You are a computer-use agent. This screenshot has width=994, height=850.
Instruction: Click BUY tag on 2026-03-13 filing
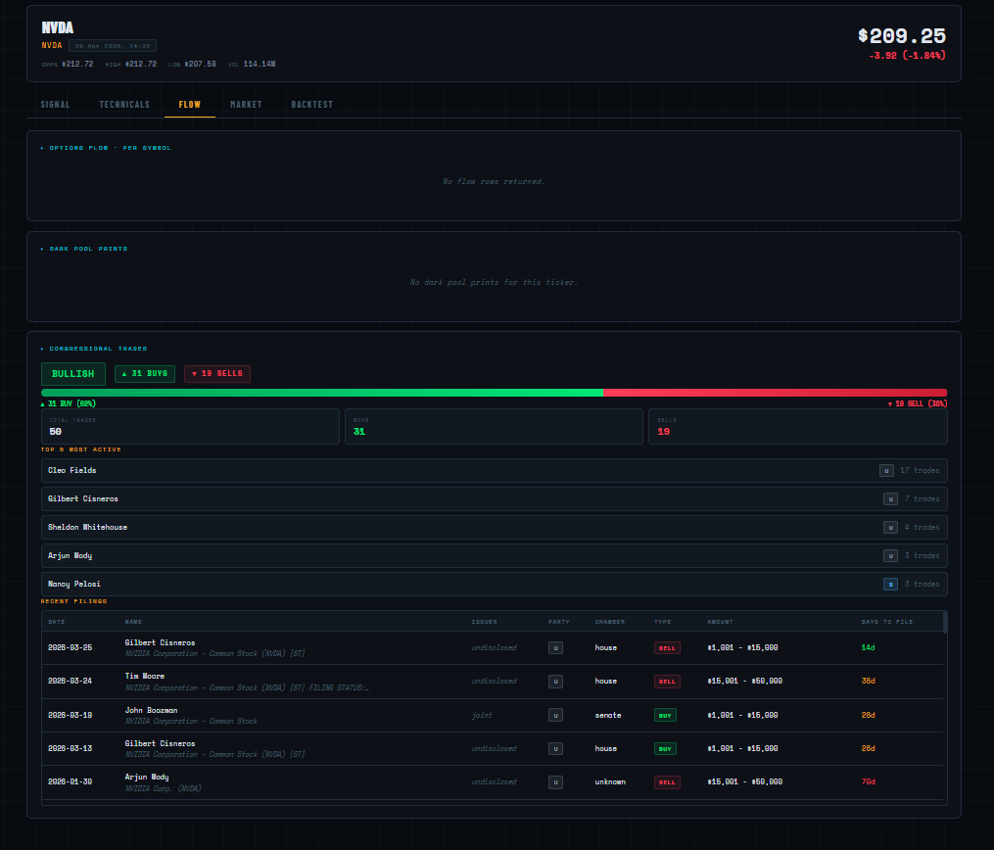pos(665,748)
